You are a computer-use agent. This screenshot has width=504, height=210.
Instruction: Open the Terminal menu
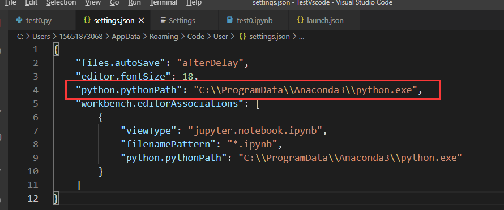[164, 3]
